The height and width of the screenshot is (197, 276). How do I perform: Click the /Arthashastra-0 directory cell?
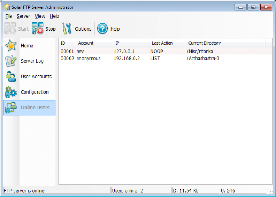[x=203, y=59]
